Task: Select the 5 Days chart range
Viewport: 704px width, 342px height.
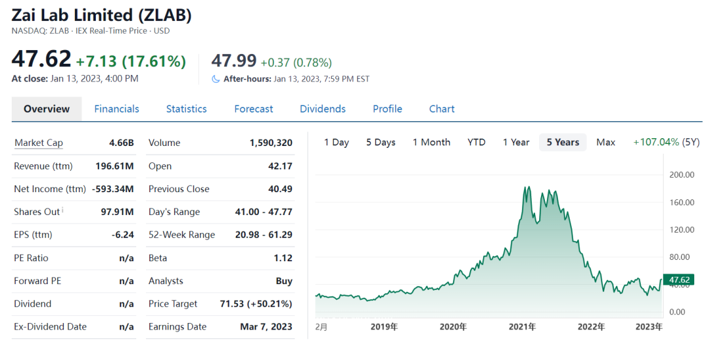Action: [x=381, y=142]
